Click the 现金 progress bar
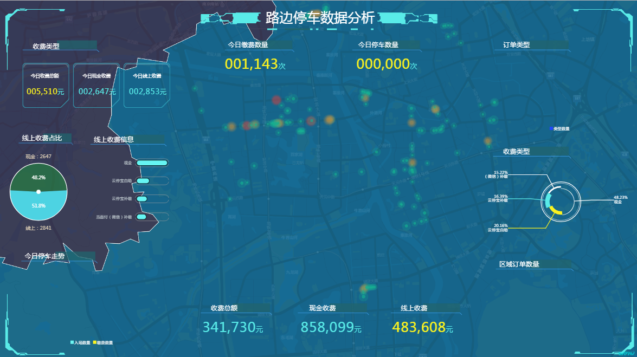Screen dimensions: 637x357 (x=152, y=163)
